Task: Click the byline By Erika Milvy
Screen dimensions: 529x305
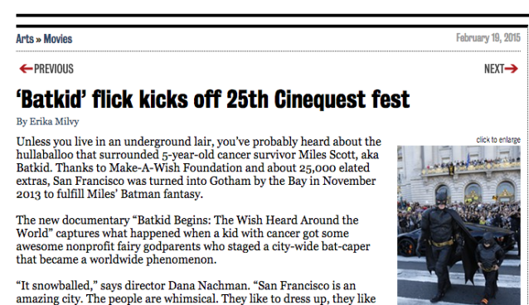Action: (x=47, y=122)
